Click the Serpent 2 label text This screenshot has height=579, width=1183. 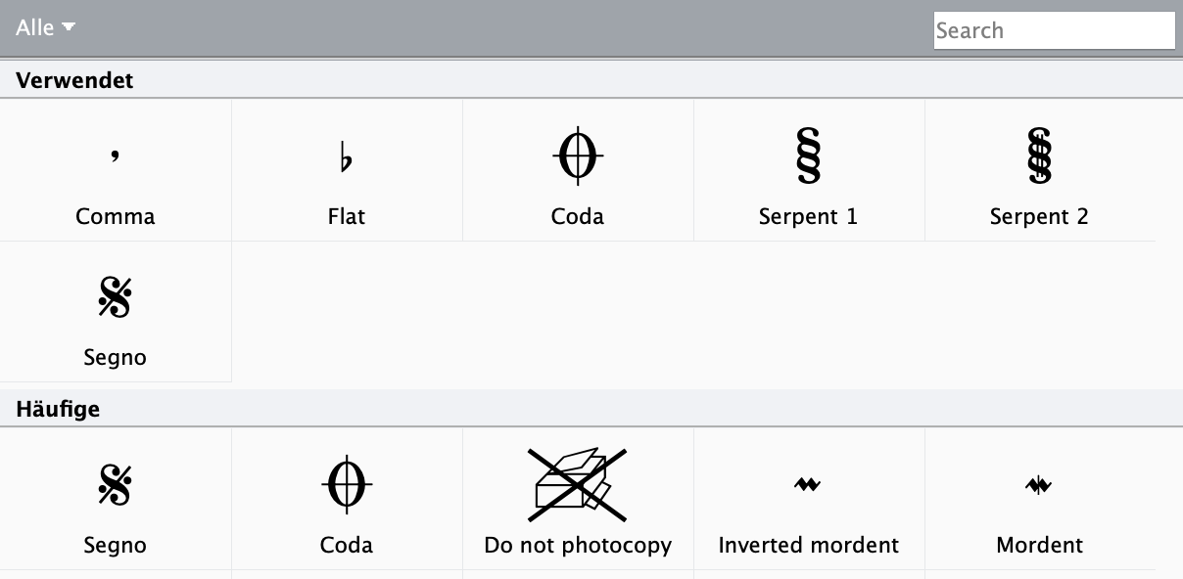click(x=1039, y=216)
